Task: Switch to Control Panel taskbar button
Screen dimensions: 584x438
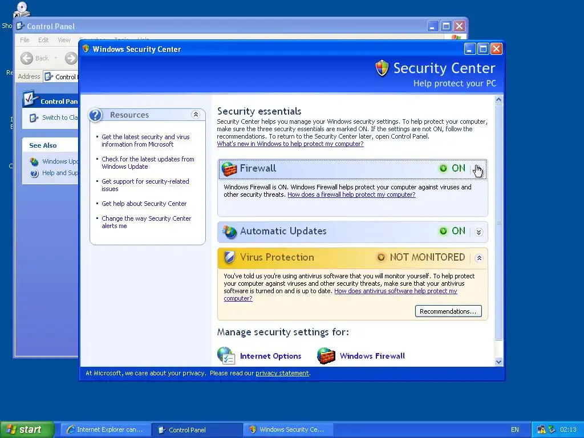Action: 197,430
